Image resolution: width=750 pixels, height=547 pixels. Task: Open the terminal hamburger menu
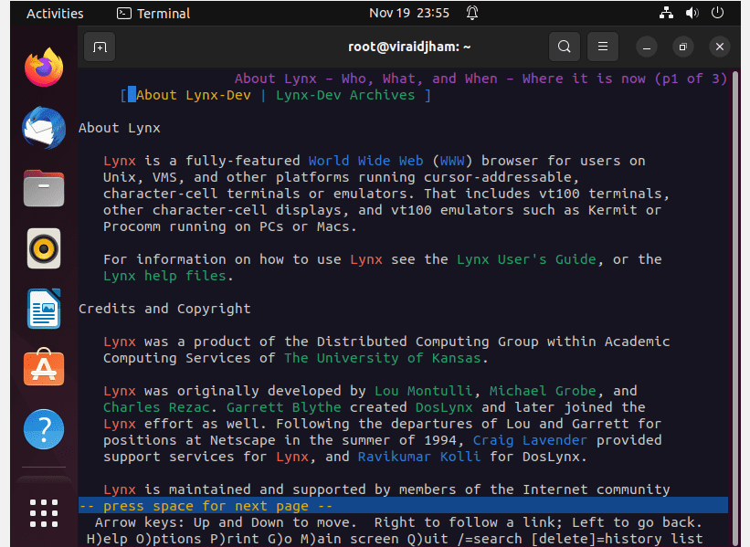coord(603,47)
